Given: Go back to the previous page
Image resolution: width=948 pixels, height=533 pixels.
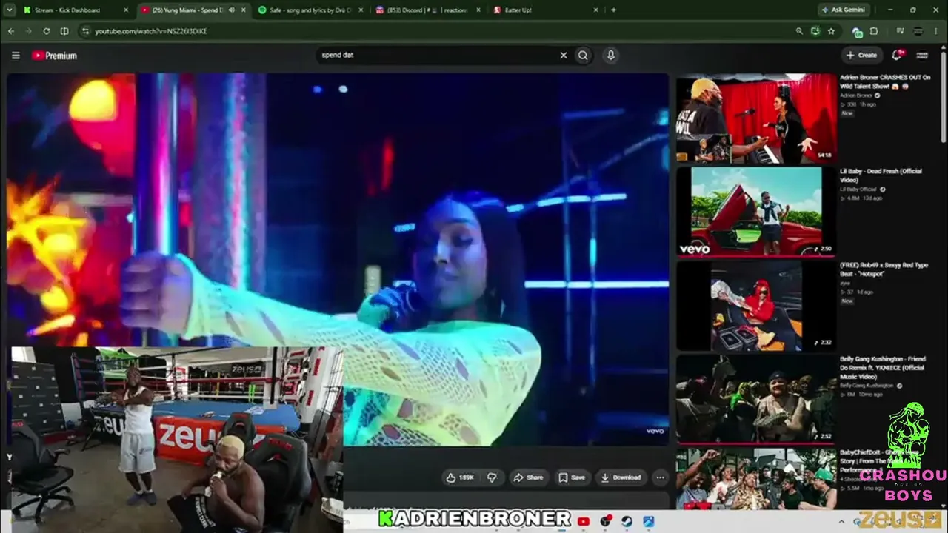Looking at the screenshot, I should [10, 31].
